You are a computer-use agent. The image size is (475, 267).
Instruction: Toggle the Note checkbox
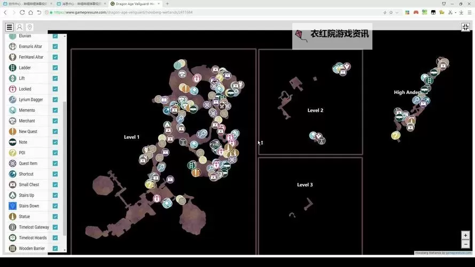coord(55,142)
